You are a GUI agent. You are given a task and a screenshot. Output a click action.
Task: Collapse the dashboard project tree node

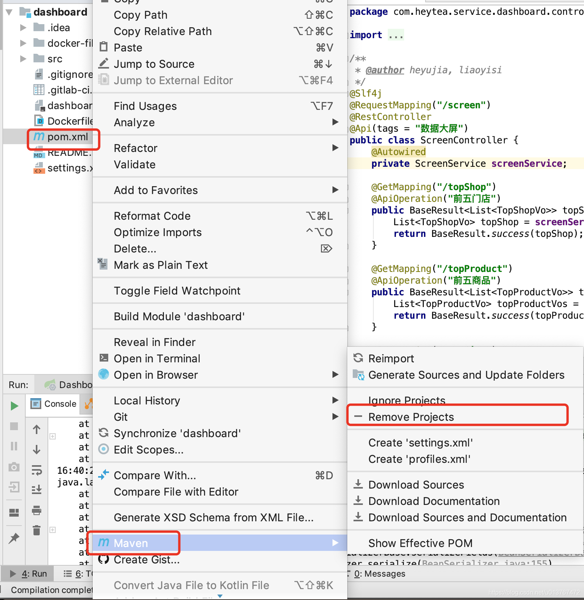[9, 12]
